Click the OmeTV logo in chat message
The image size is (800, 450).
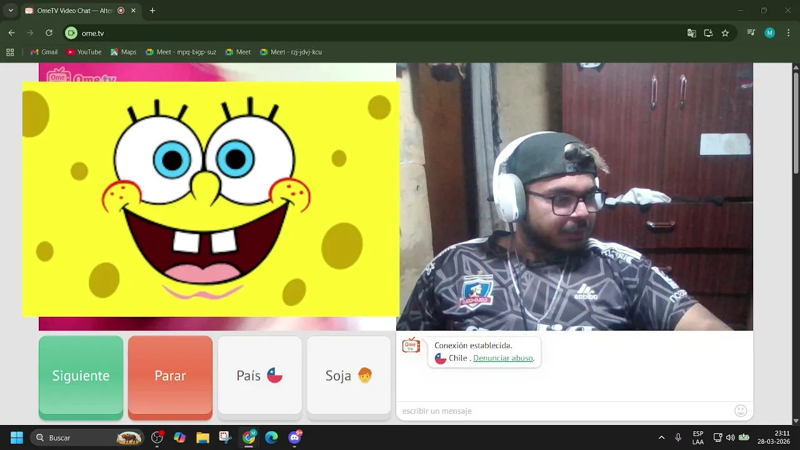[x=411, y=346]
